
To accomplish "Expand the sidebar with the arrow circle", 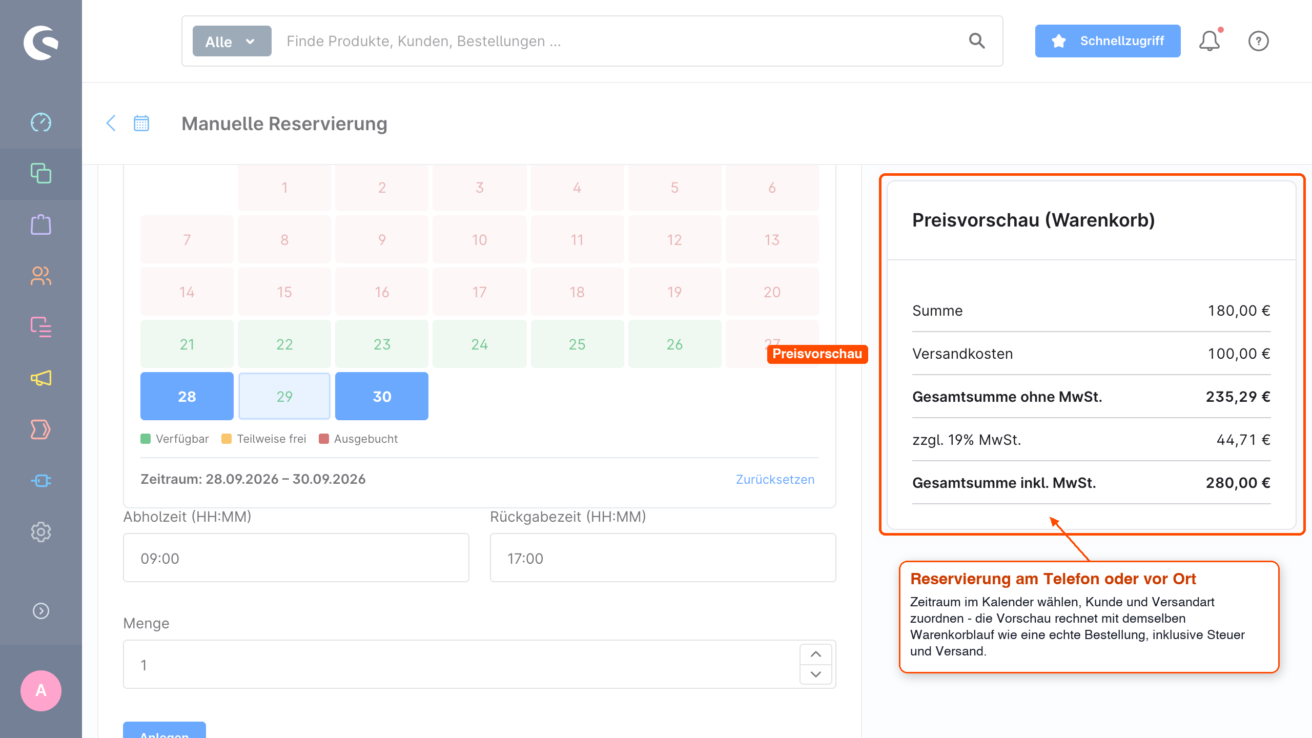I will [x=41, y=611].
